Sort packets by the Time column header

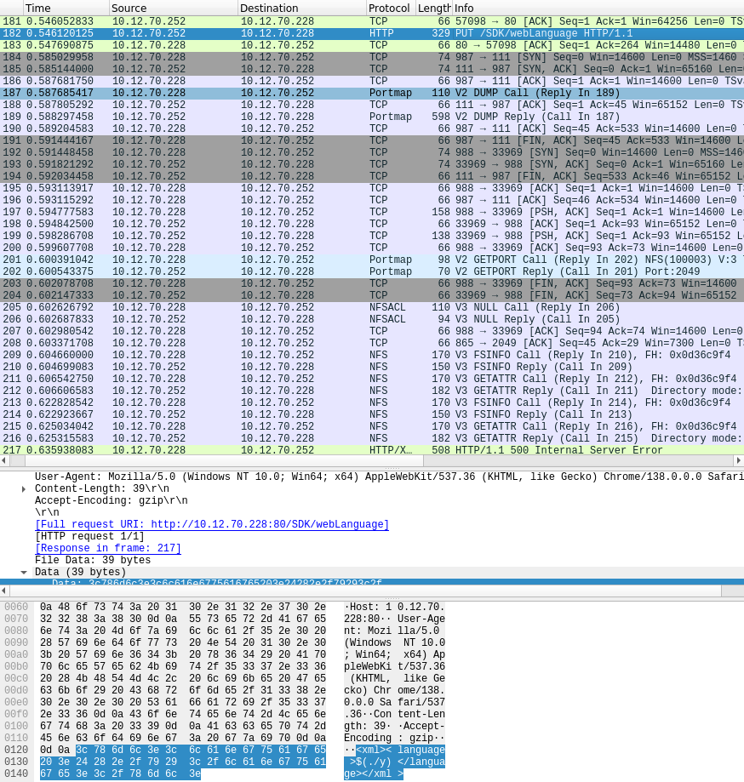[38, 8]
